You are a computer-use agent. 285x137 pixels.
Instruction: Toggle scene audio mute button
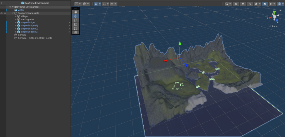pyautogui.click(x=250, y=4)
